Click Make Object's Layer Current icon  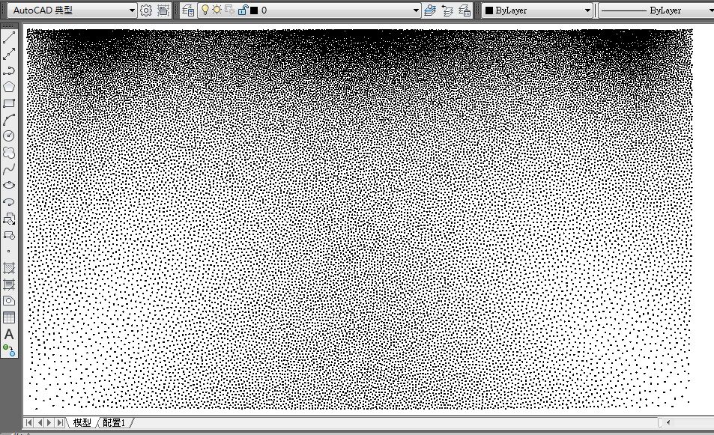(x=430, y=10)
